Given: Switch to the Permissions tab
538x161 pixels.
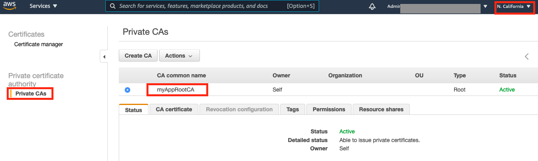Looking at the screenshot, I should pyautogui.click(x=329, y=109).
